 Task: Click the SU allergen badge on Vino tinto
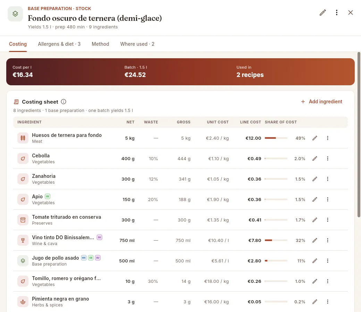[100, 237]
